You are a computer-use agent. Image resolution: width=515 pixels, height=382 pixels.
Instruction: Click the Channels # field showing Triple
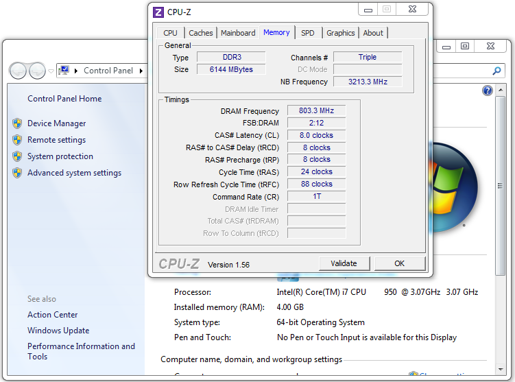[x=368, y=57]
